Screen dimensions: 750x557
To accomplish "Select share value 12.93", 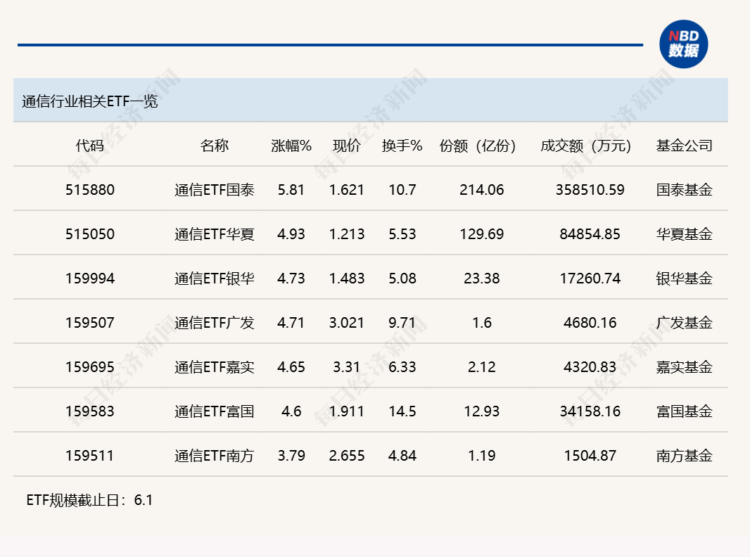I will [482, 411].
